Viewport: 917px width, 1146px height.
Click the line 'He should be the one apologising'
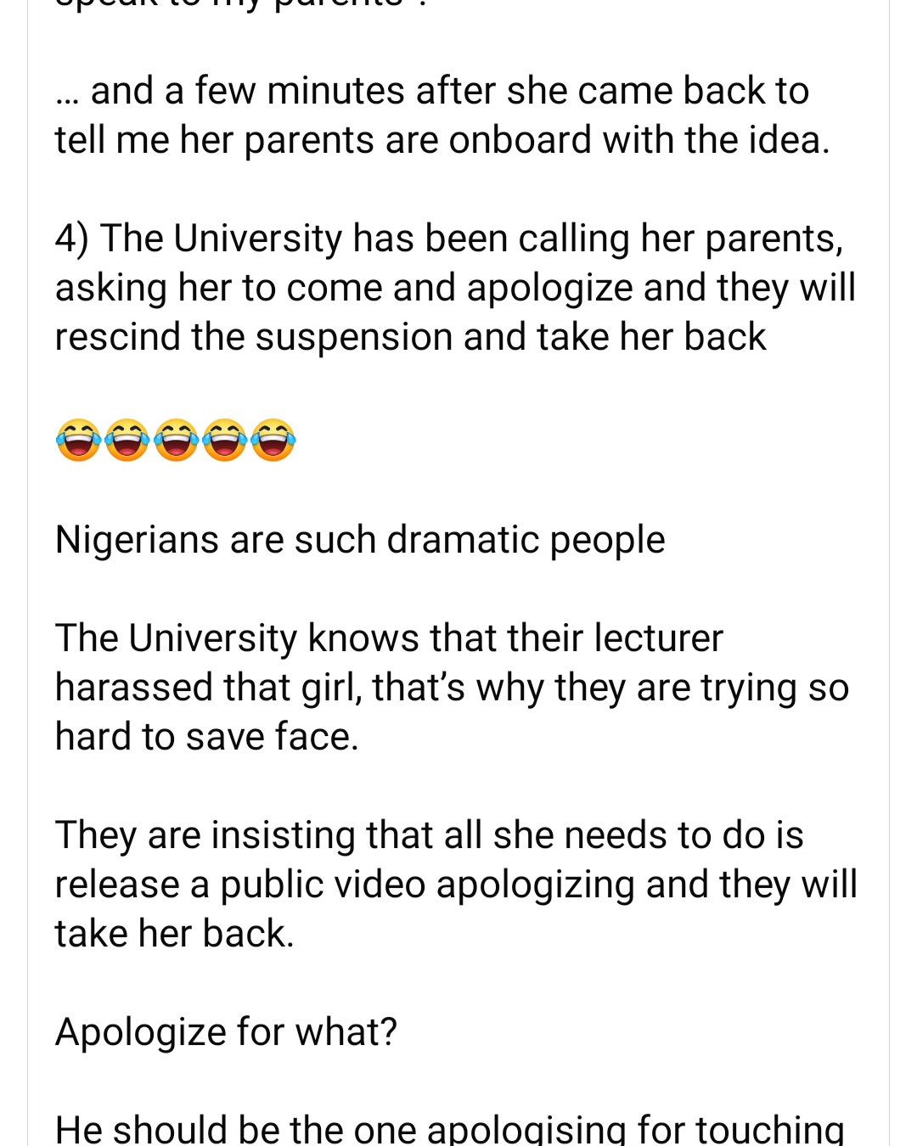tap(449, 1129)
